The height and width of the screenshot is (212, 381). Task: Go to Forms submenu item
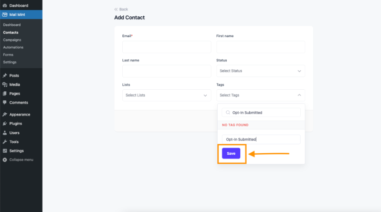pyautogui.click(x=8, y=55)
